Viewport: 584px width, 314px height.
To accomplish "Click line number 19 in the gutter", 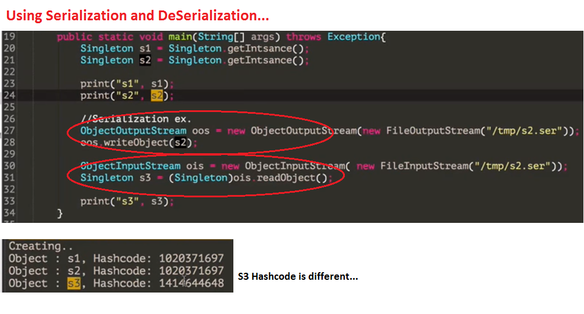I will pos(9,37).
